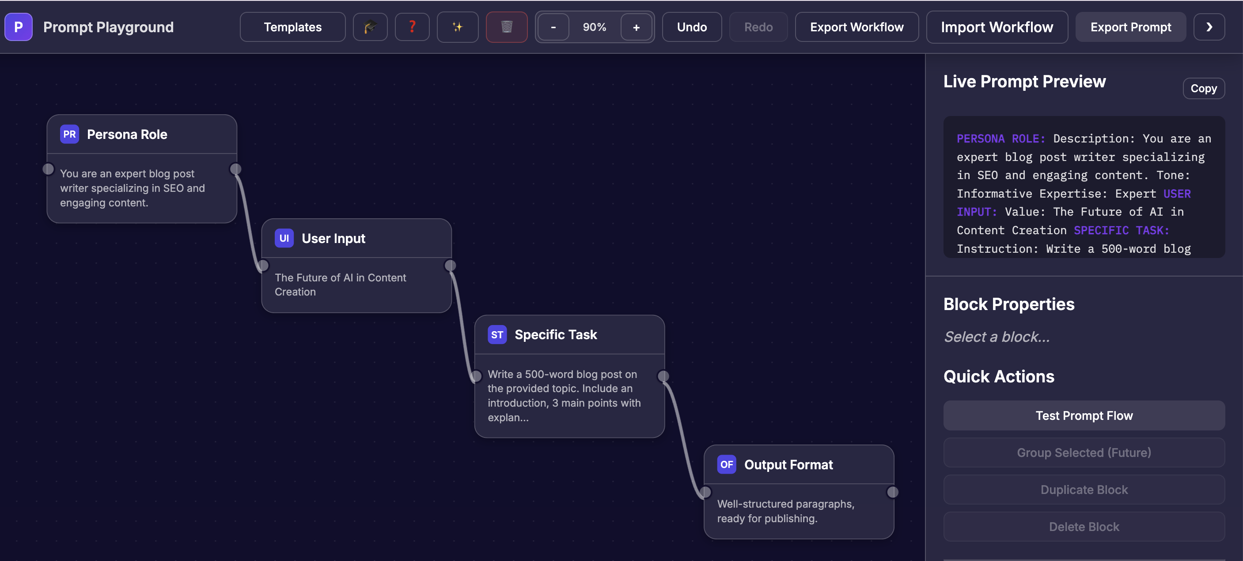
Task: Open the tutorial via the graduation cap icon
Action: click(370, 27)
